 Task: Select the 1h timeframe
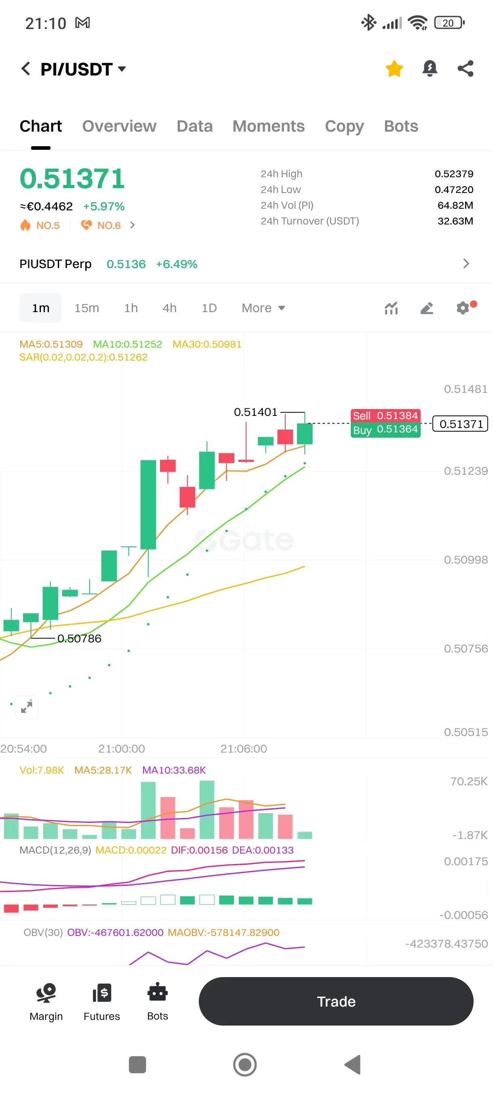coord(131,308)
